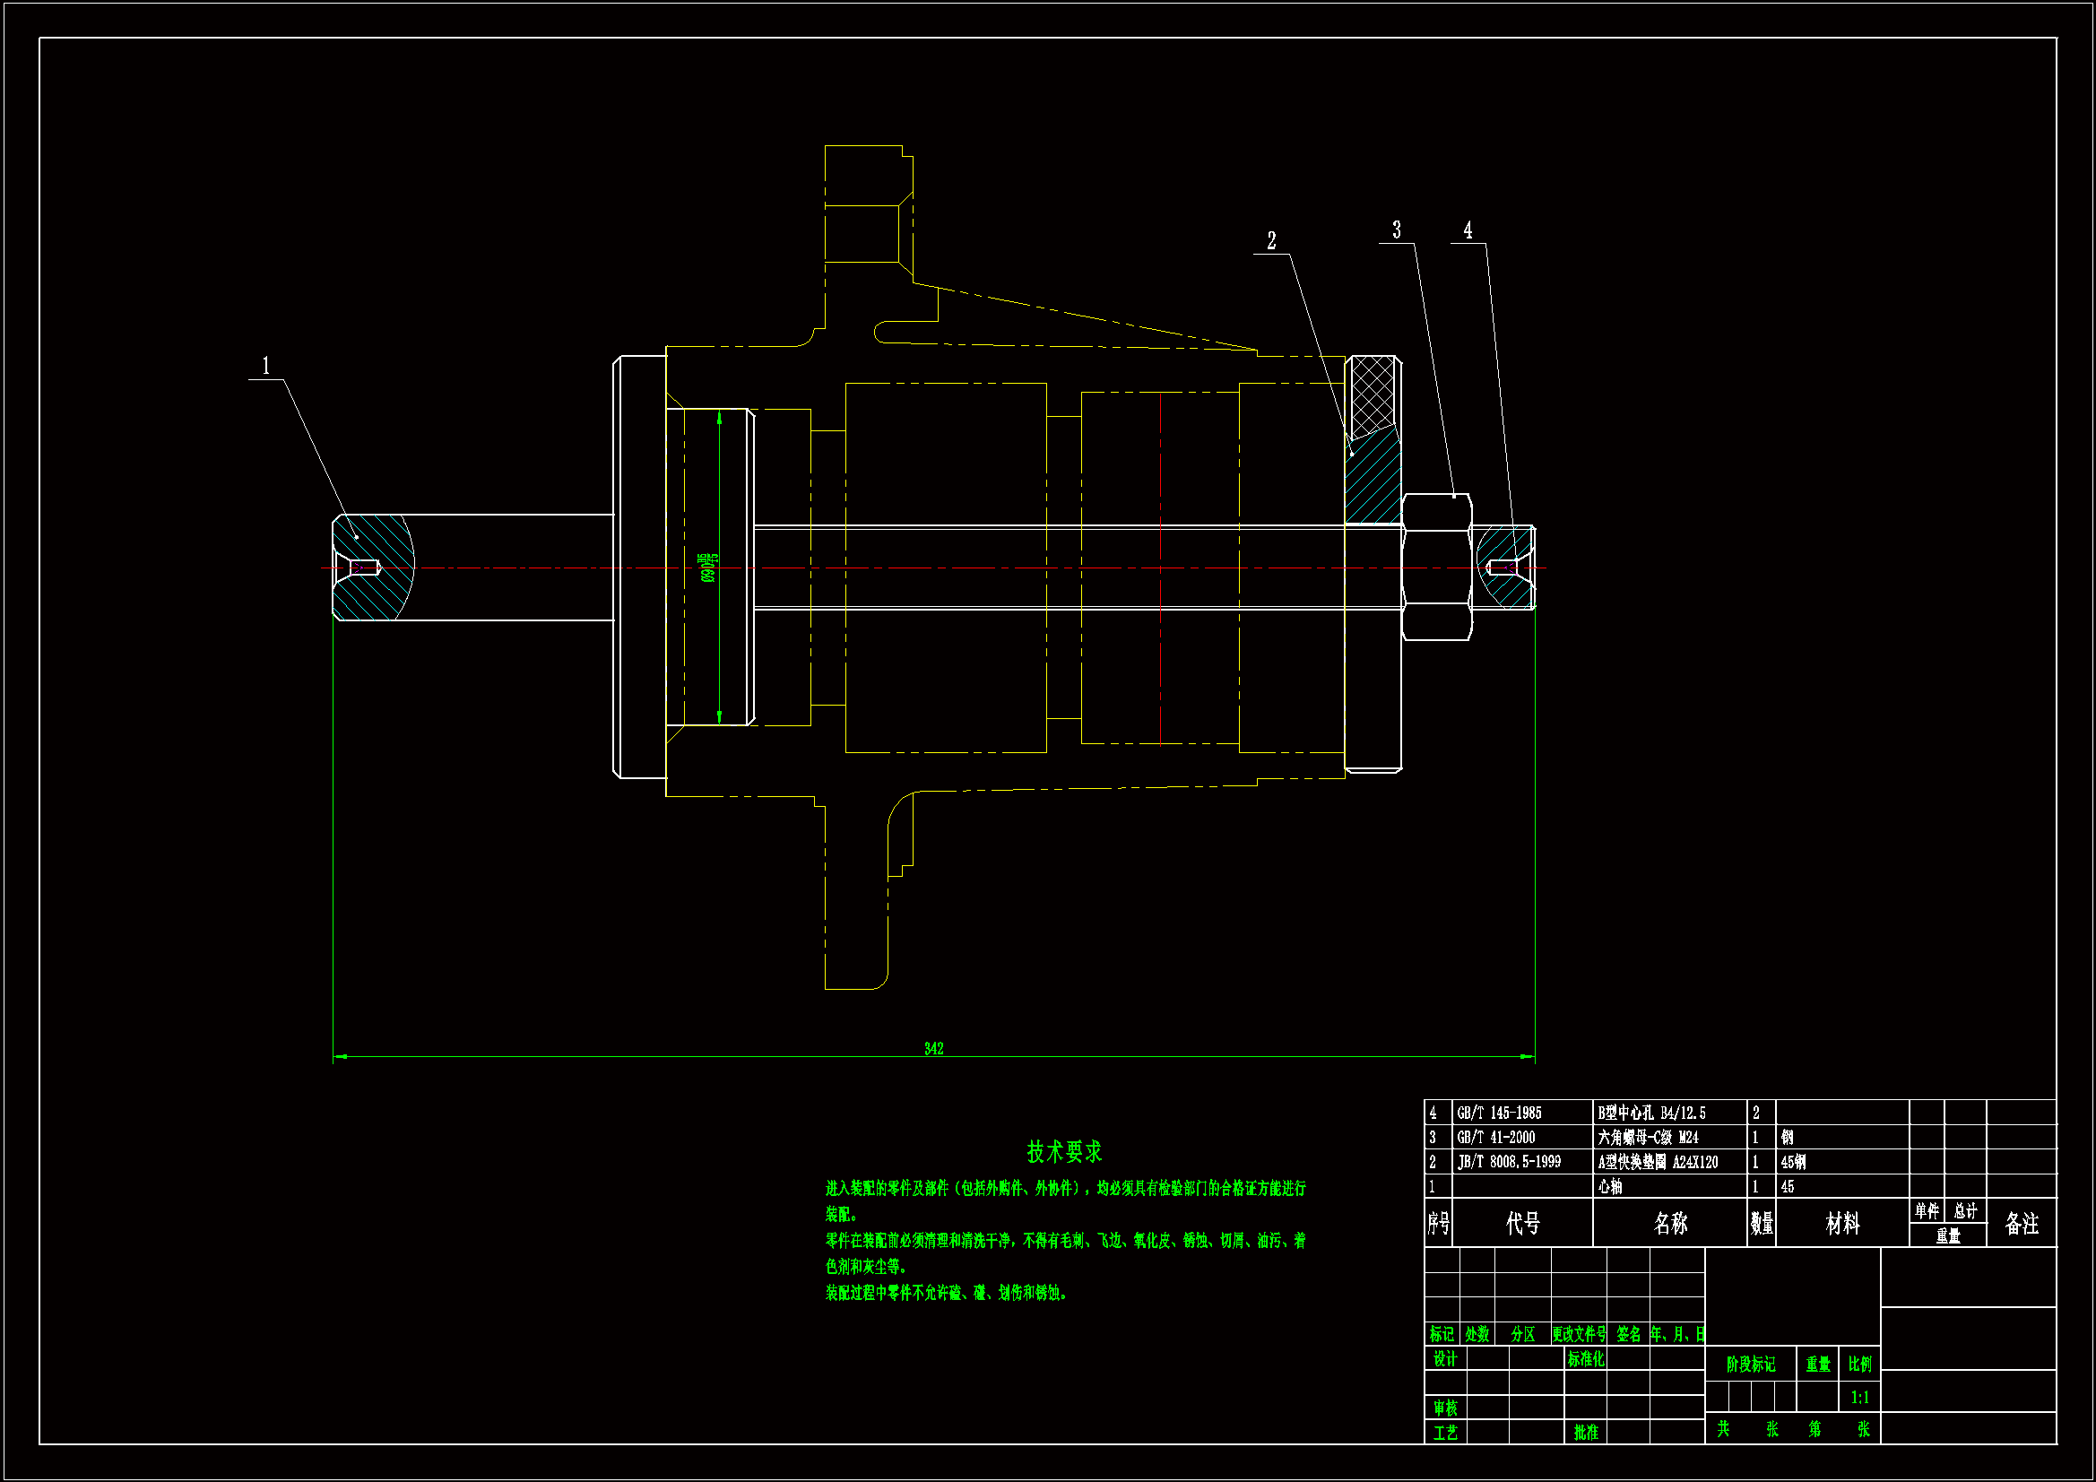Select the 六角螺母-C级 M24 name cell
Viewport: 2096px width, 1482px height.
click(x=1647, y=1137)
